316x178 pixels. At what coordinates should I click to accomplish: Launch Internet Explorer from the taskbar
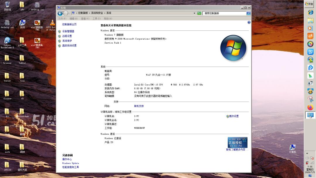[x=310, y=12]
